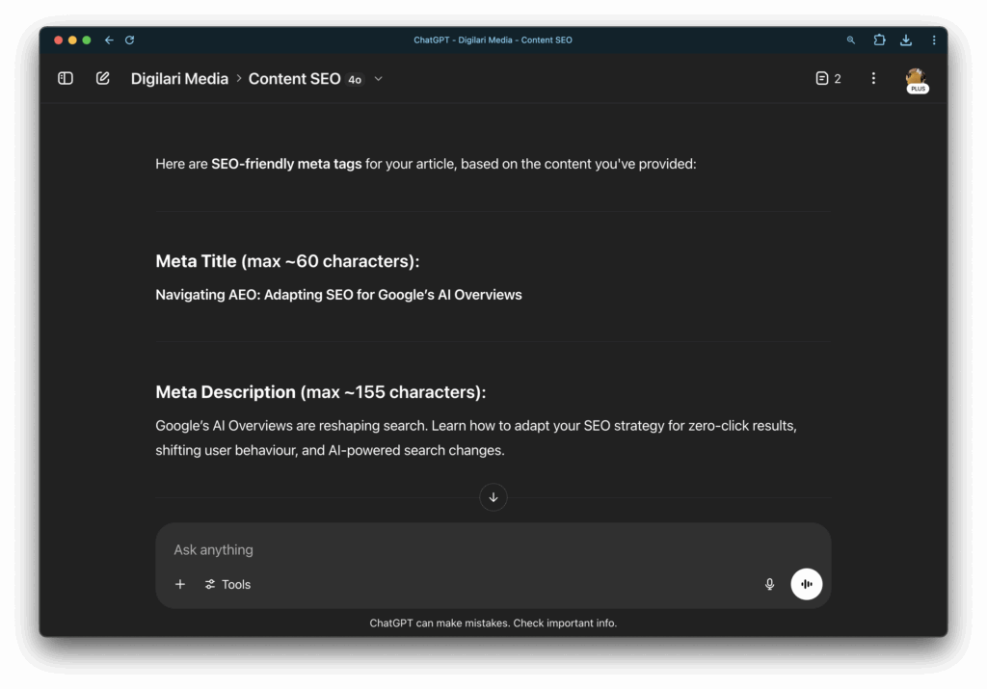The image size is (987, 689).
Task: Open the browser three-dot menu
Action: [933, 40]
